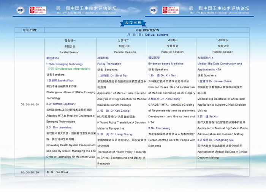Viewport: 266px width, 192px height.
Task: Click the 分会场一 heading
Action: pyautogui.click(x=70, y=41)
